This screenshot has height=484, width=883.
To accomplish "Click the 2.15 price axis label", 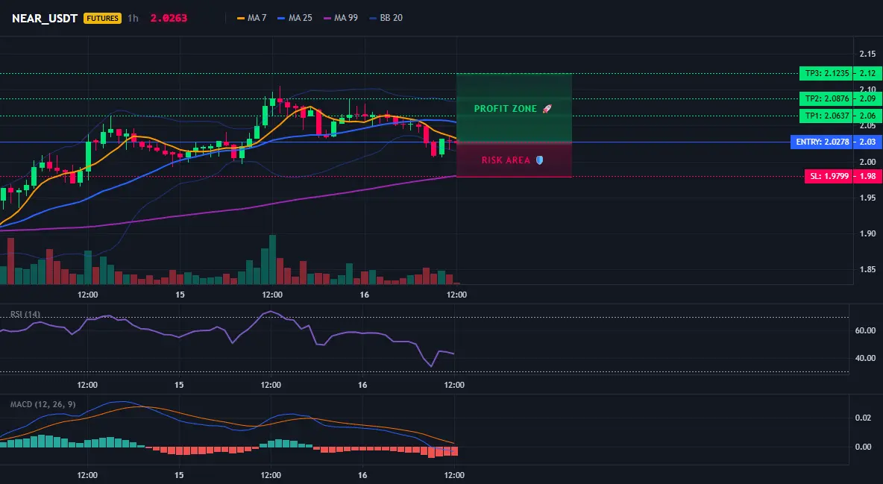I will pos(867,54).
